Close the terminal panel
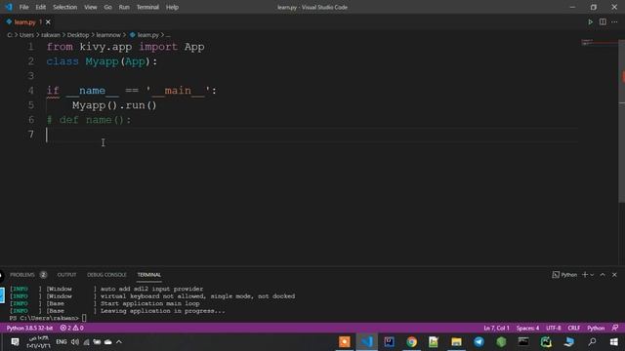625x351 pixels. 614,275
